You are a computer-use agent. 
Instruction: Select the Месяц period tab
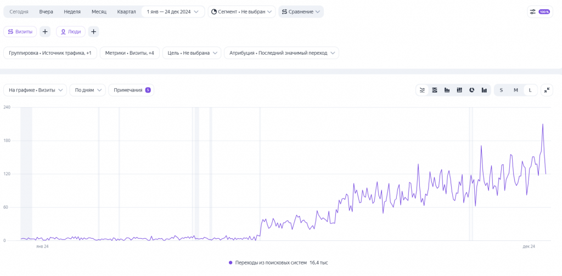(x=99, y=12)
